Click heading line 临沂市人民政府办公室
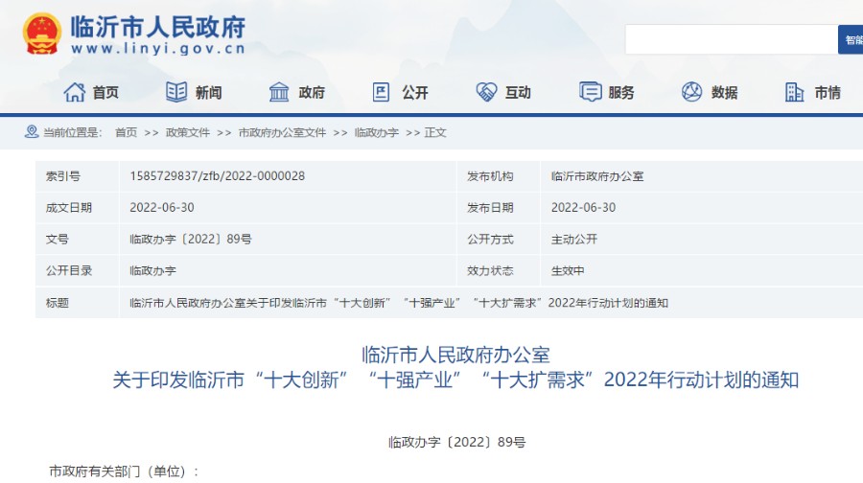This screenshot has width=863, height=483. click(455, 355)
